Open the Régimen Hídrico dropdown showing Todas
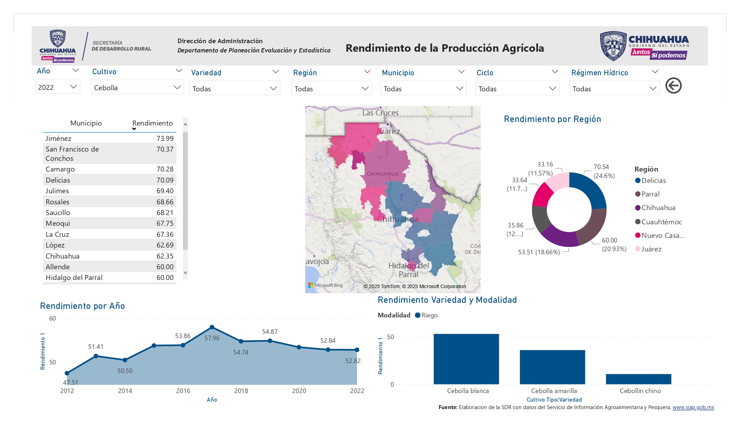This screenshot has height=428, width=740. coord(614,88)
